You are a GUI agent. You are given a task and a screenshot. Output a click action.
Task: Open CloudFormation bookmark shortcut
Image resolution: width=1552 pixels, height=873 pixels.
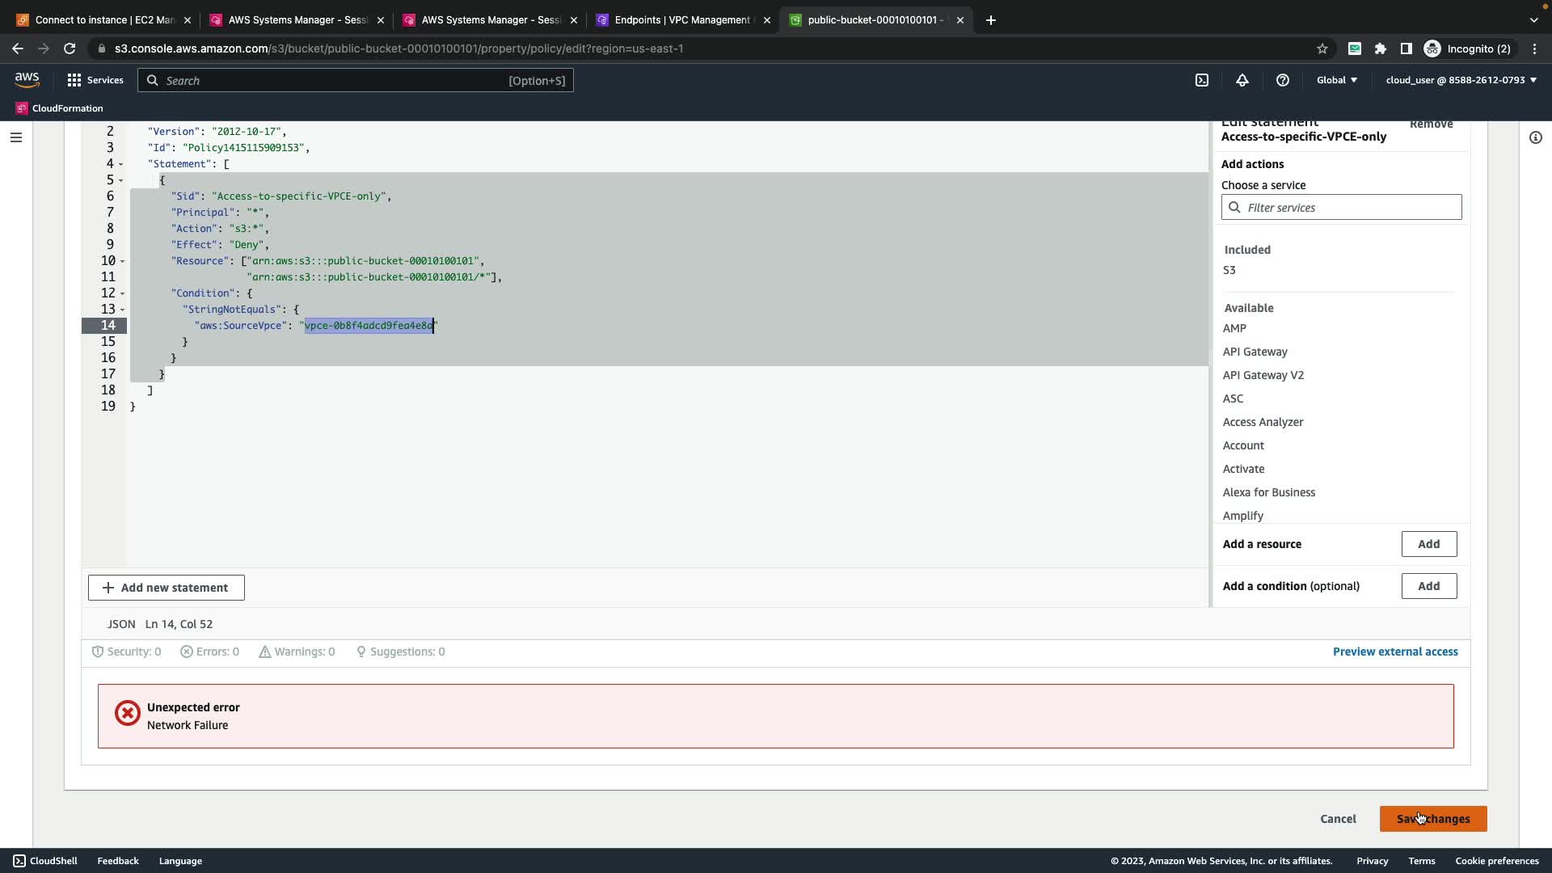60,108
